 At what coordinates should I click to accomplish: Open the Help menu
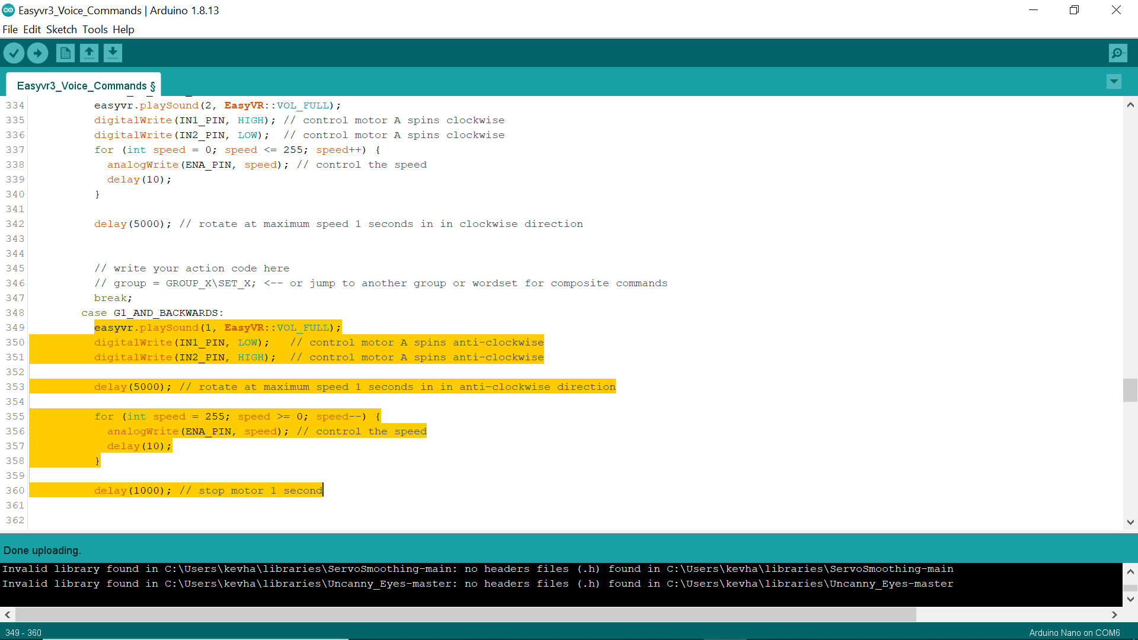click(123, 29)
